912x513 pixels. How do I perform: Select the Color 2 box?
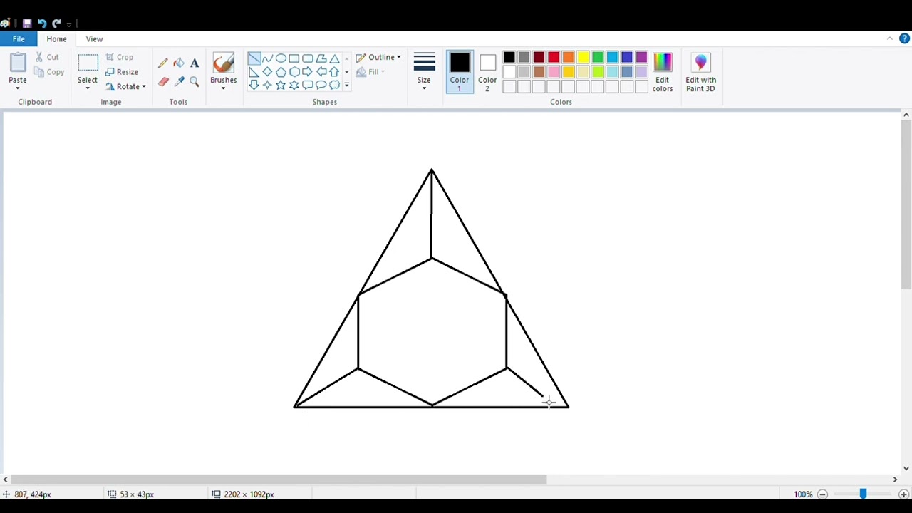pyautogui.click(x=487, y=72)
